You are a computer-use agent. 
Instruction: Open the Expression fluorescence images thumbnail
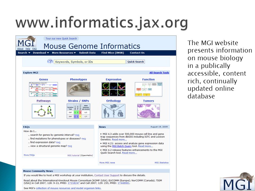click(x=113, y=89)
